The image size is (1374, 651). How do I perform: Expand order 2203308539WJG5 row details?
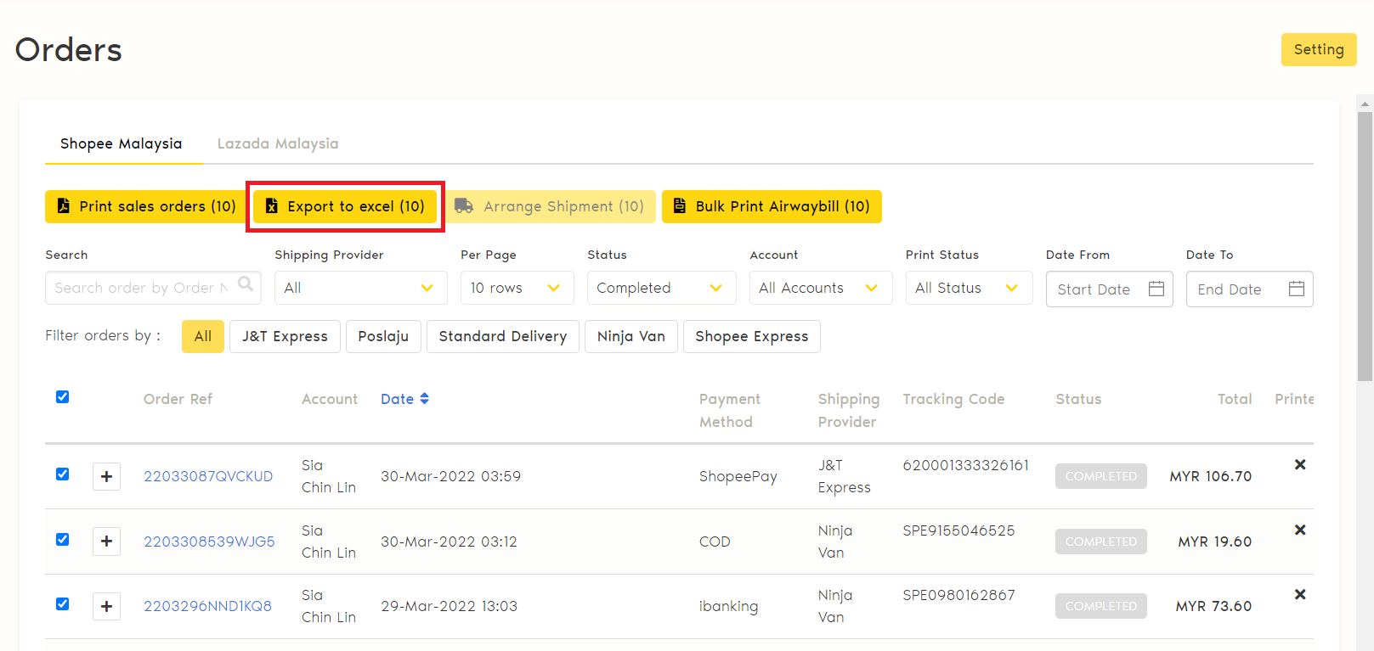coord(106,542)
